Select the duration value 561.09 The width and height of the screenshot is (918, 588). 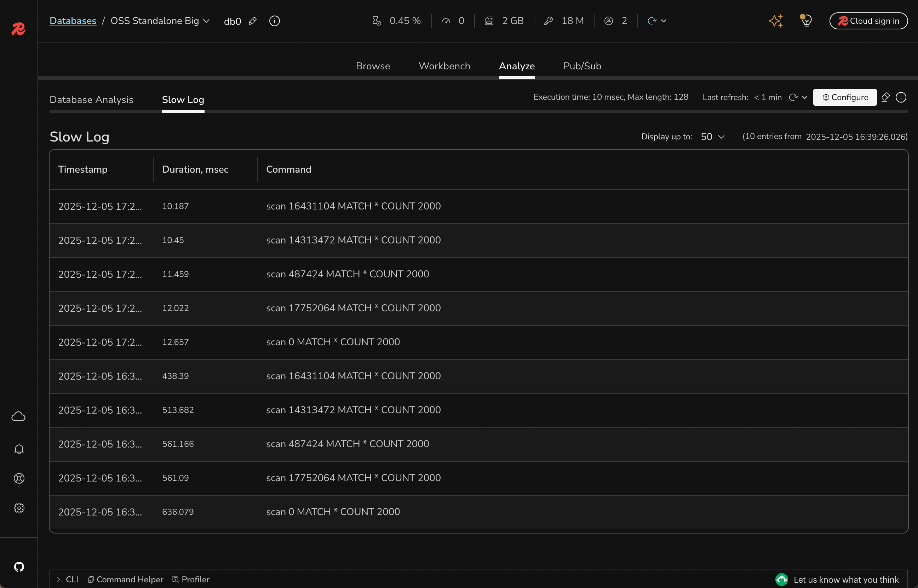[175, 478]
